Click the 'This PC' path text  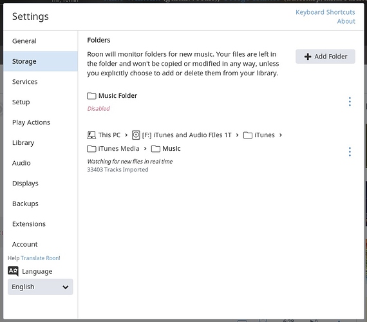pyautogui.click(x=109, y=135)
